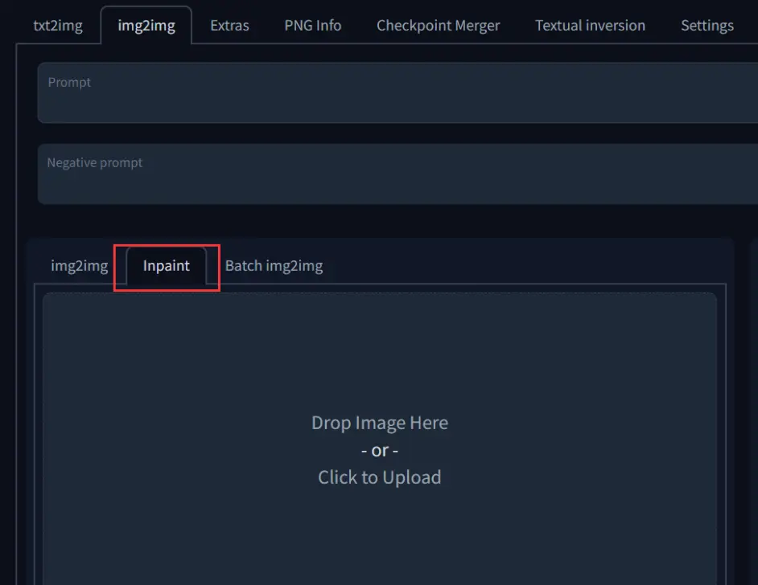Select the top img2img main tab
The width and height of the screenshot is (758, 585).
pyautogui.click(x=146, y=26)
